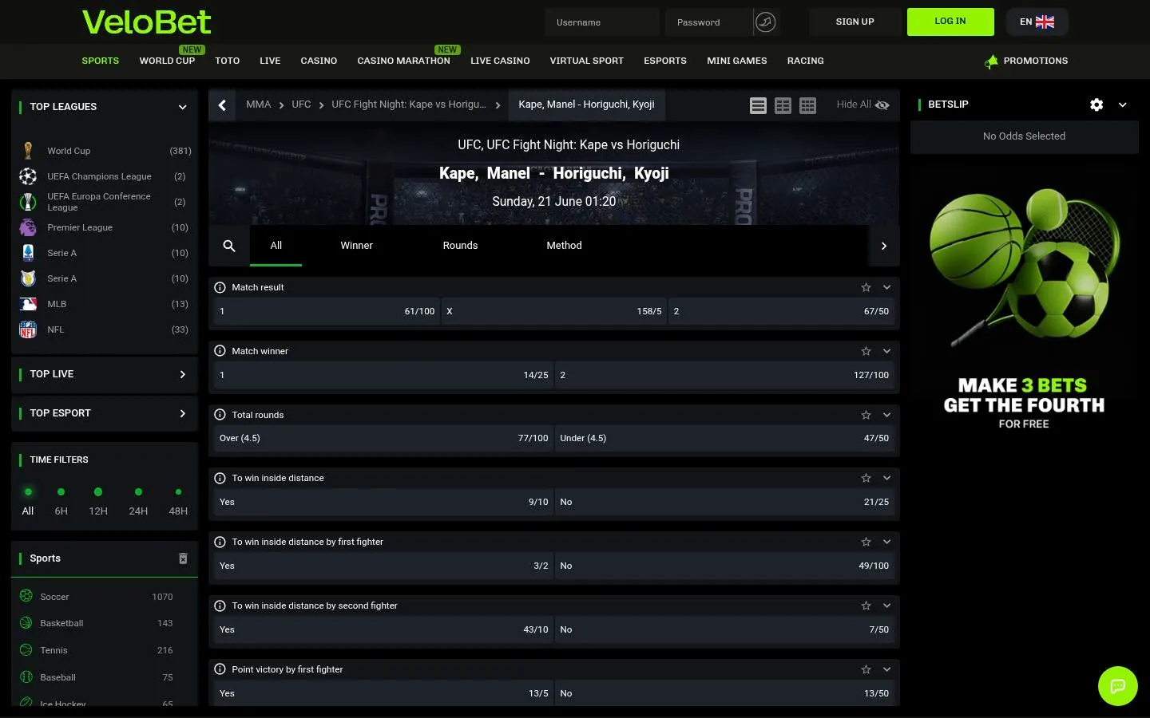Click the Premier League lion icon
This screenshot has height=718, width=1150.
pos(28,227)
